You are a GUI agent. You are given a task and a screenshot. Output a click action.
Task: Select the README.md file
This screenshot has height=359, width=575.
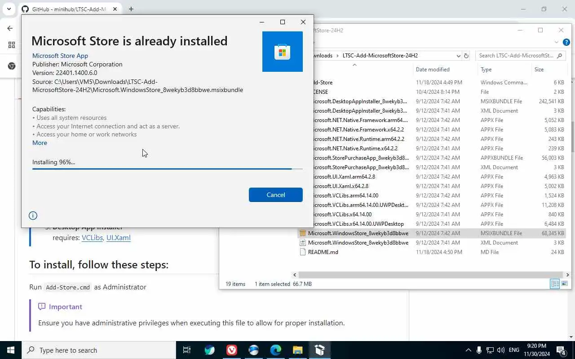323,252
